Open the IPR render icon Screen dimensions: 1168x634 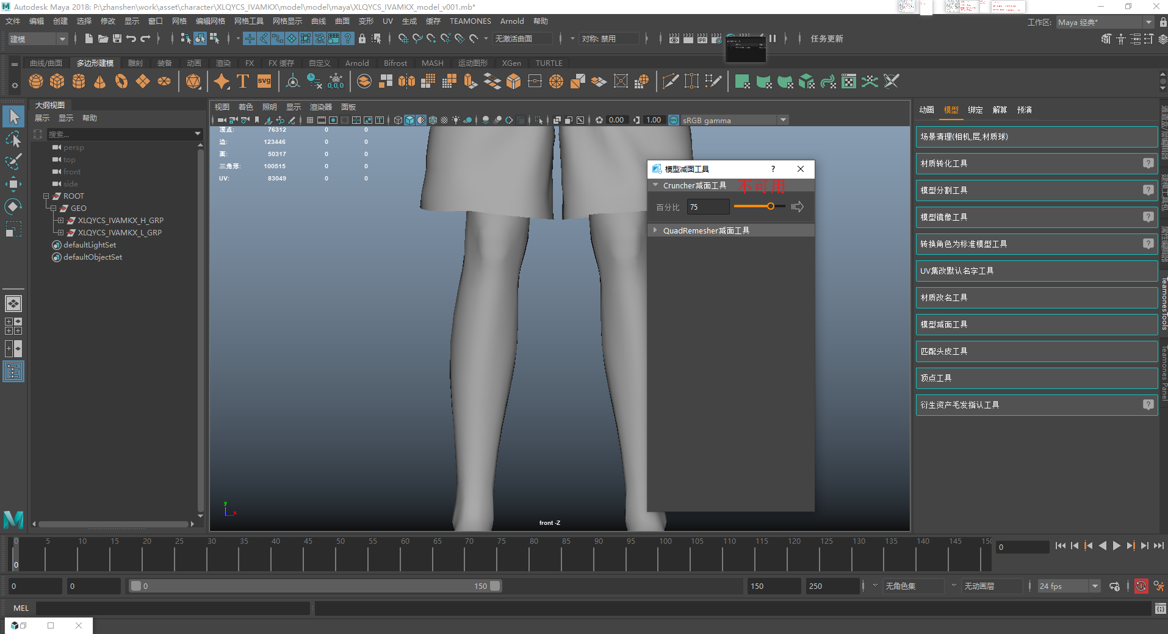click(x=702, y=38)
